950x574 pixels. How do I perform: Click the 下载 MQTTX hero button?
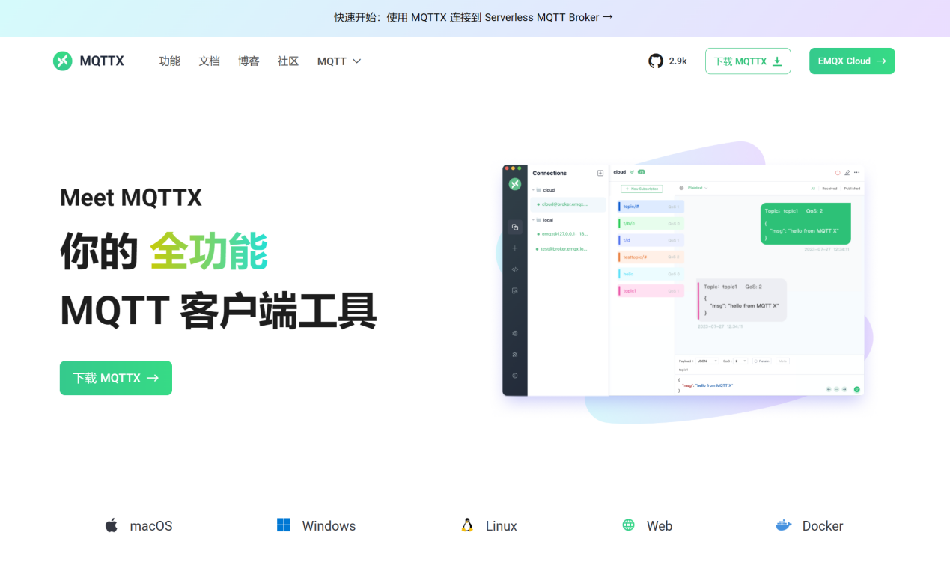[x=115, y=378]
